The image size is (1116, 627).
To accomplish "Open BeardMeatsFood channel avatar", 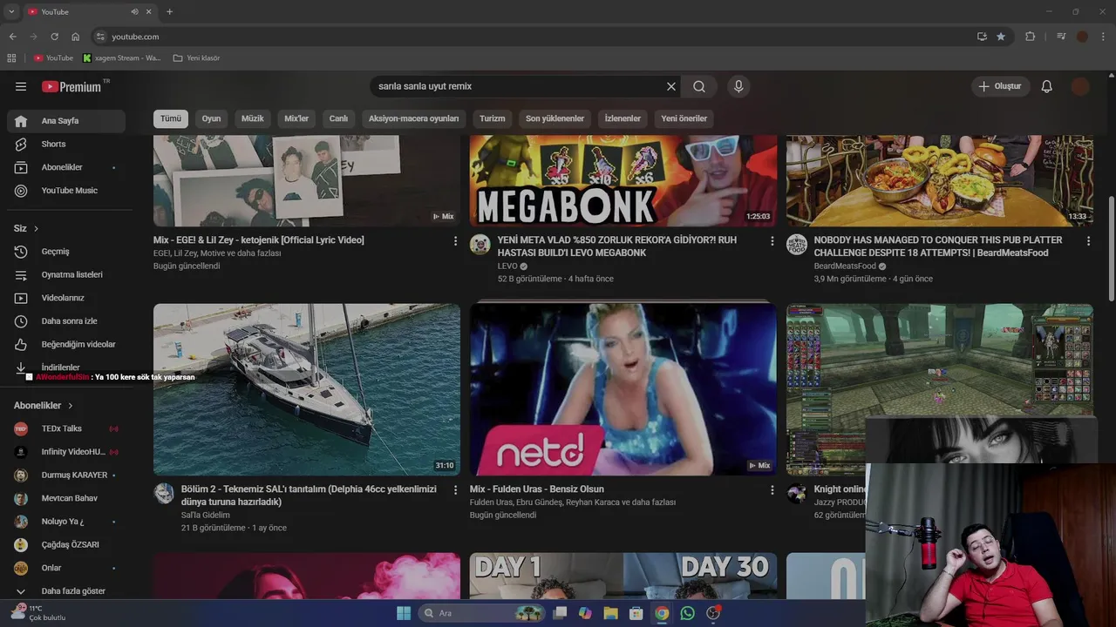I will (797, 244).
